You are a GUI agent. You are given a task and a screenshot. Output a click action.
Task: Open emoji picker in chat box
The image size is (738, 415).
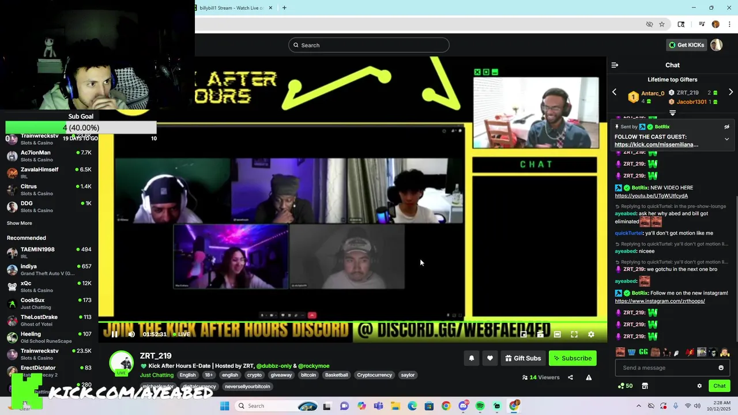coord(721,368)
